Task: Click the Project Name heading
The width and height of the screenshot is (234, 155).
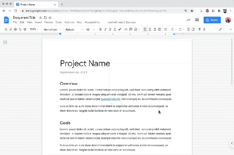Action: pos(85,64)
